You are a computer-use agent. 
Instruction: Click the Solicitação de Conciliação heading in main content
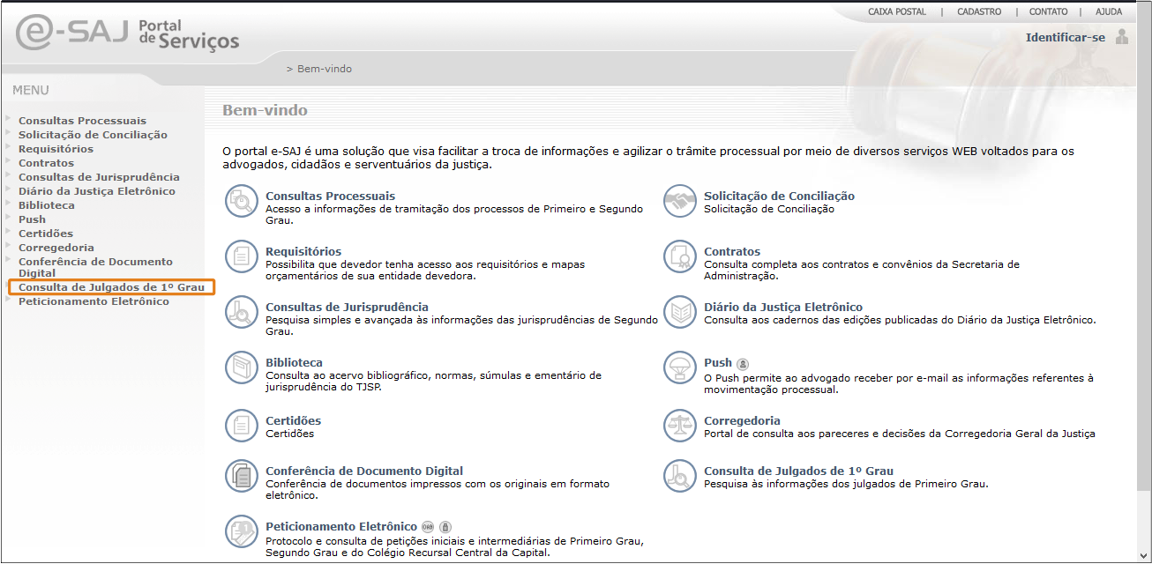point(779,196)
